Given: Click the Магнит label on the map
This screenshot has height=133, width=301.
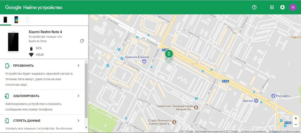Looking at the screenshot, I should [x=248, y=101].
